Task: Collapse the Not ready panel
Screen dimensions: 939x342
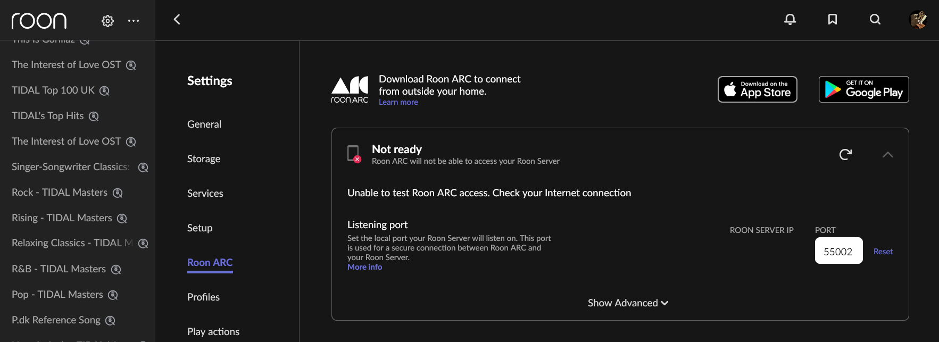Action: (x=887, y=155)
